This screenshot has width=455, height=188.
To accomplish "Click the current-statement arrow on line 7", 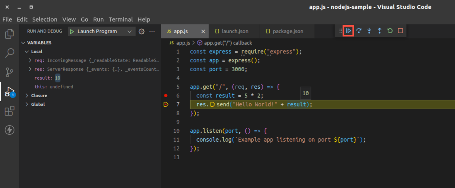I will [166, 104].
